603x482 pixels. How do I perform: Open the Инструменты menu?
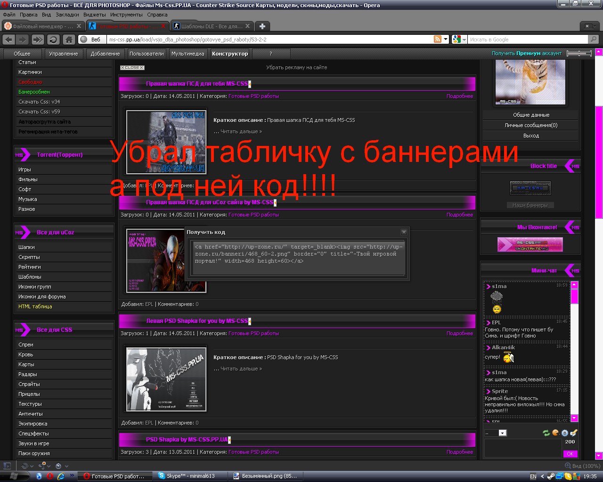coord(127,15)
